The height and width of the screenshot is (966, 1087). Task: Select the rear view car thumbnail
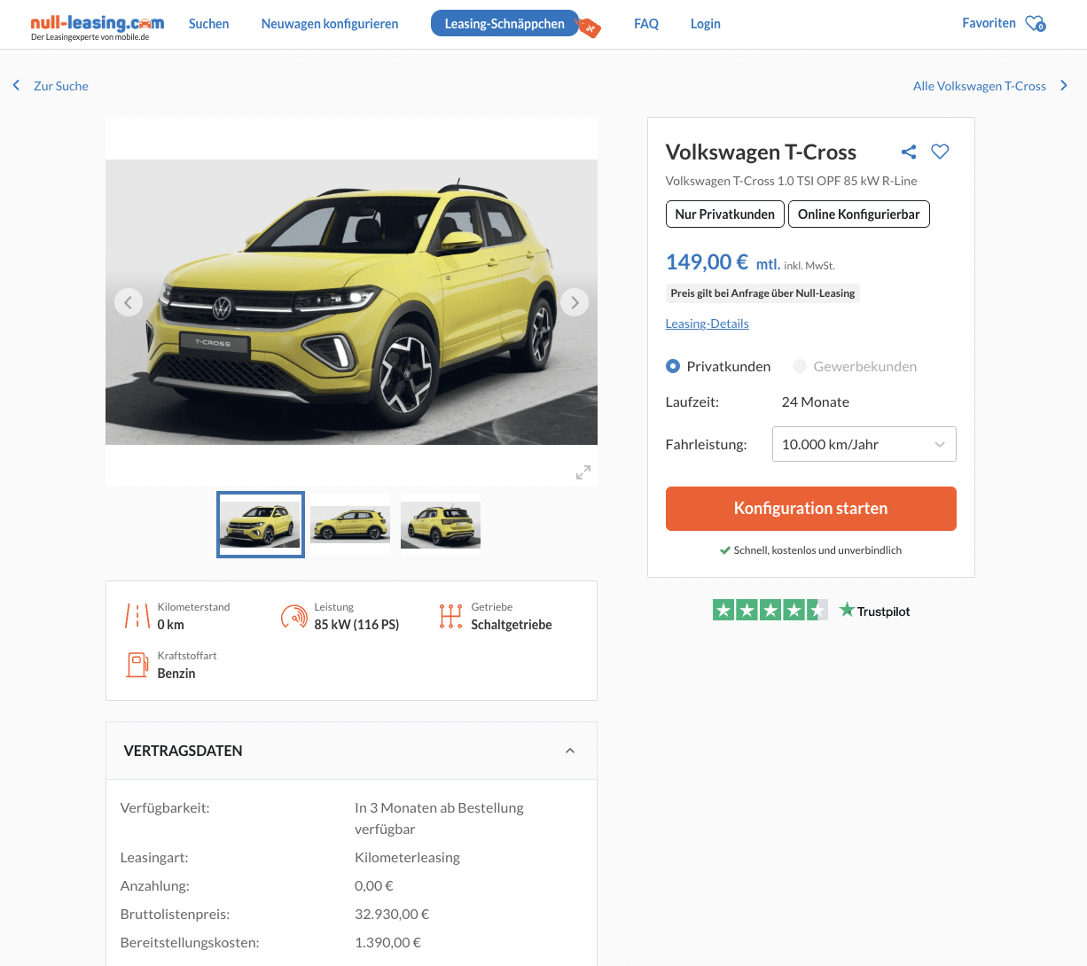tap(441, 525)
